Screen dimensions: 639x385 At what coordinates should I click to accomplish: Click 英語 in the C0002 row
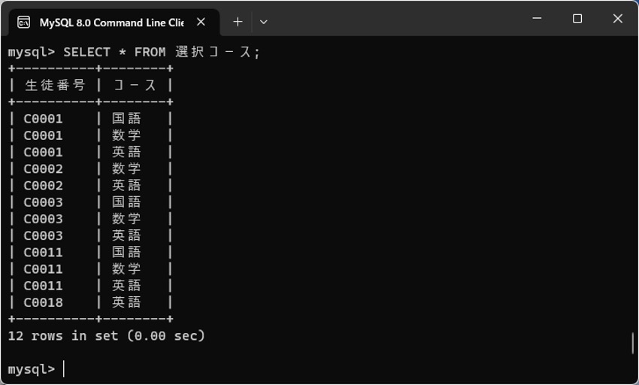126,185
